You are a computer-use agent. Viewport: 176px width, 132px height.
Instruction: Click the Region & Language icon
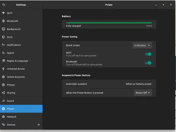[3, 61]
